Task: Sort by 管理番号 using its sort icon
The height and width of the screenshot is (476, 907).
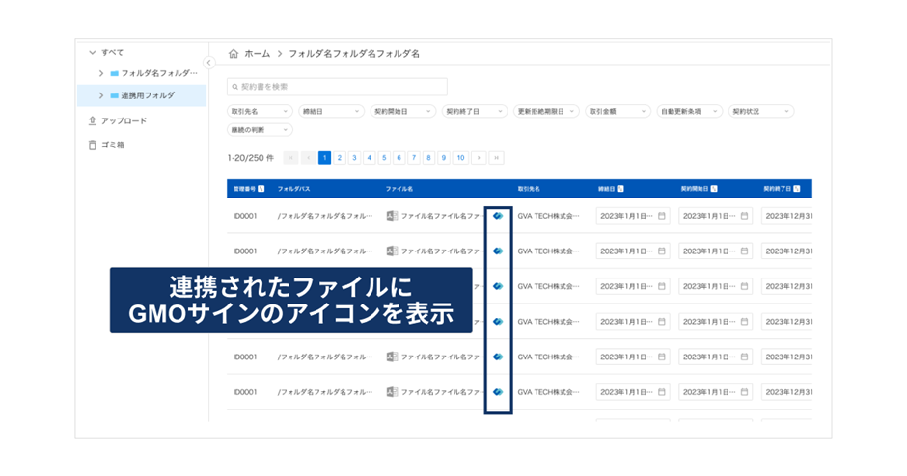Action: tap(261, 189)
